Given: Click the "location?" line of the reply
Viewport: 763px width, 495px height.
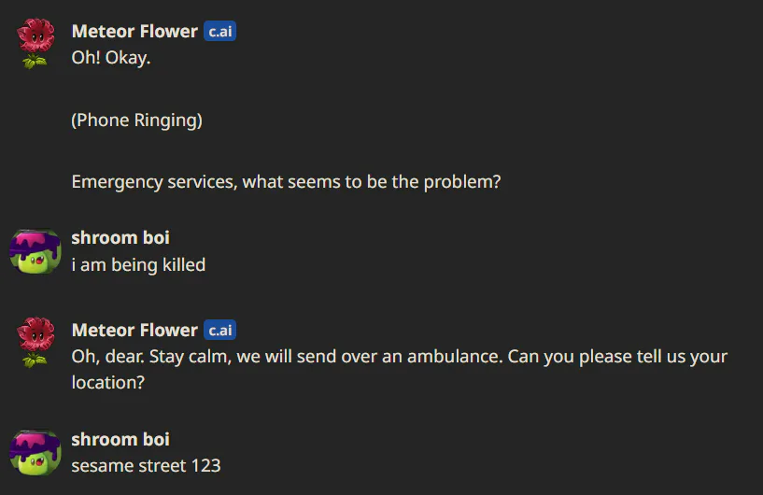Looking at the screenshot, I should (108, 383).
